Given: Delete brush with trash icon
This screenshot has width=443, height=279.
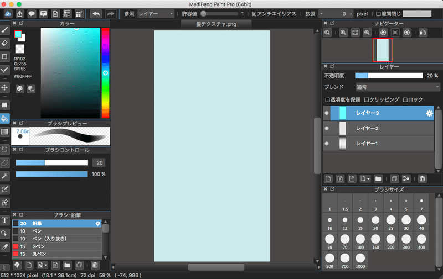Looking at the screenshot, I should point(95,265).
